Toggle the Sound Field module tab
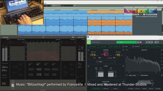 coord(114,47)
